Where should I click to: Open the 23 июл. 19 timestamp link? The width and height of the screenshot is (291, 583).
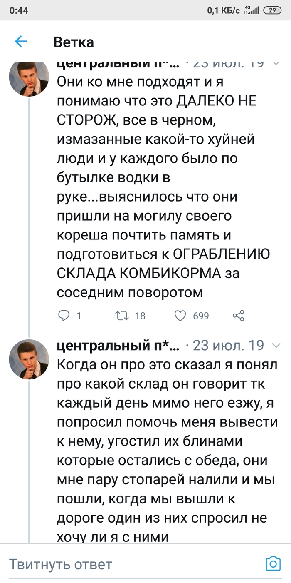[229, 346]
